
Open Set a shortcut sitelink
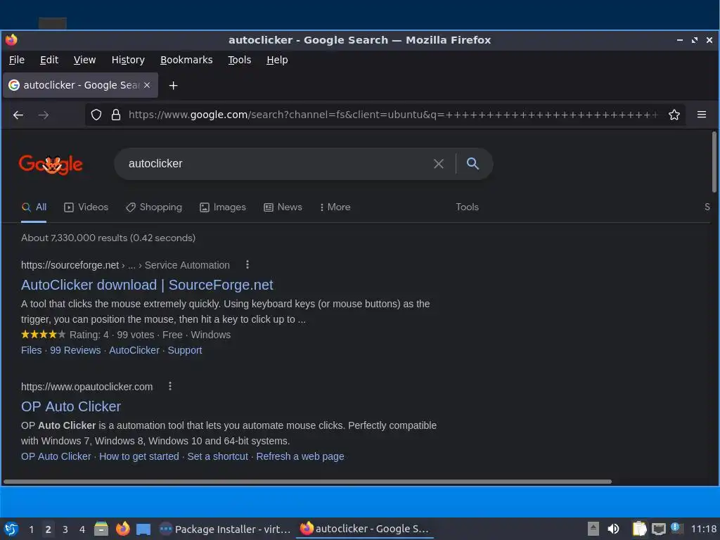tap(218, 456)
